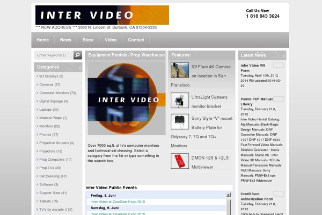The height and width of the screenshot is (215, 322).
Task: Click the Features: panel heading
Action: (x=181, y=55)
